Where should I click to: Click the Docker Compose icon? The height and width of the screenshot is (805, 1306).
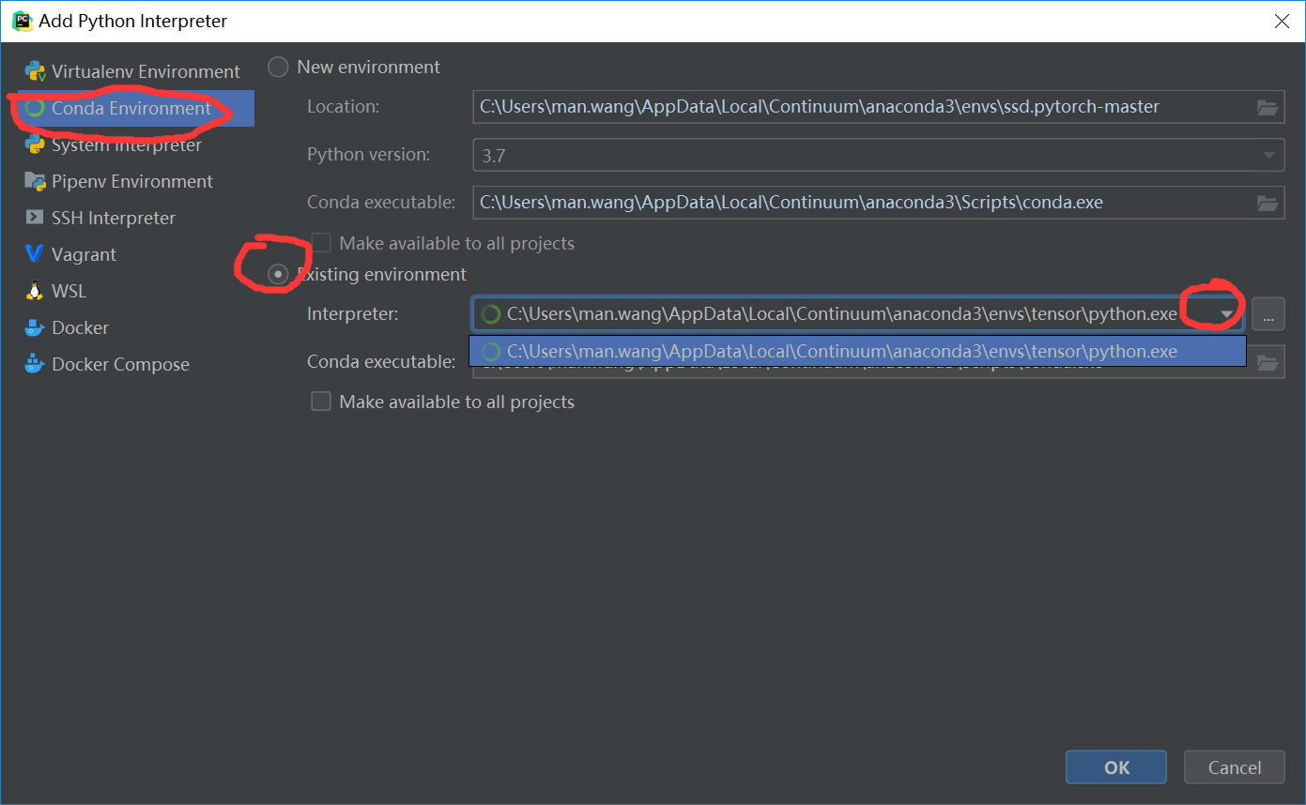(x=35, y=364)
